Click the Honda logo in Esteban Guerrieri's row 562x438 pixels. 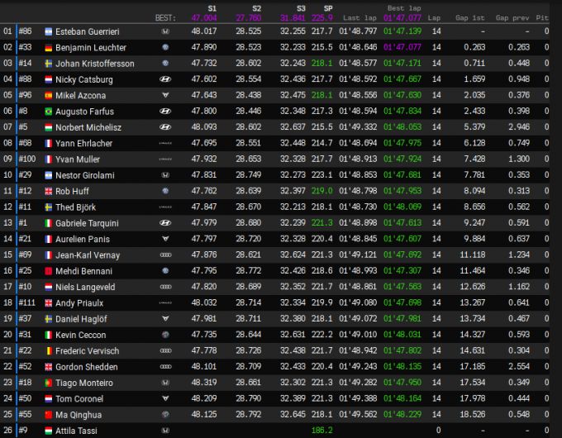(165, 31)
